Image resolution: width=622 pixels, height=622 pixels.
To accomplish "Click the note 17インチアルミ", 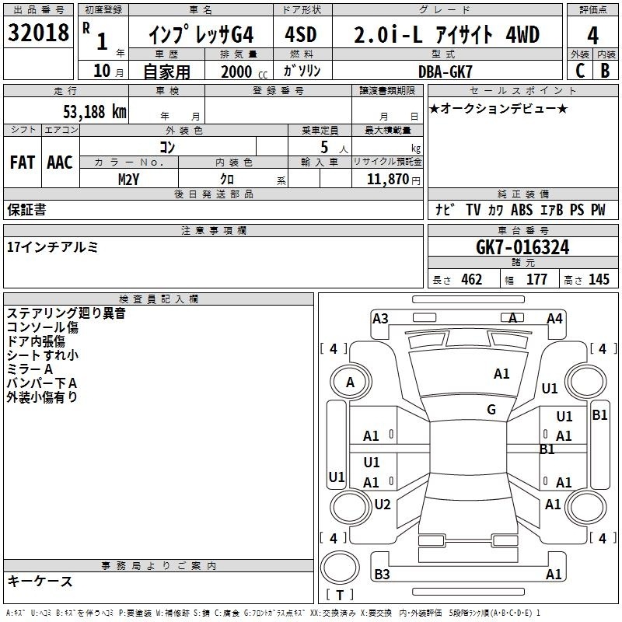I will point(52,247).
